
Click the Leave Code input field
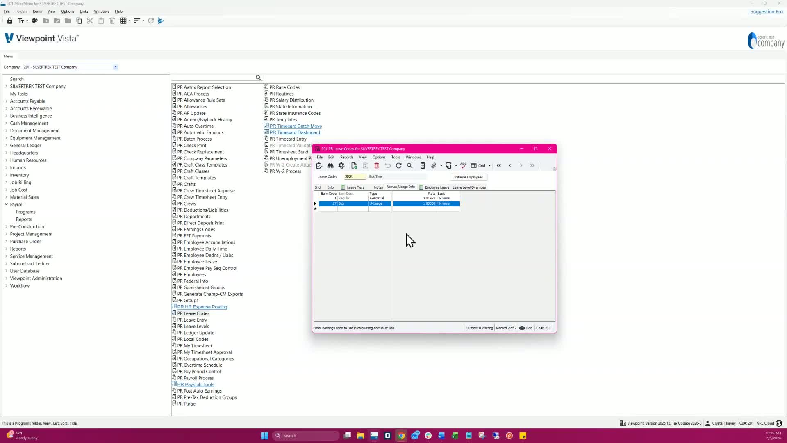355,176
